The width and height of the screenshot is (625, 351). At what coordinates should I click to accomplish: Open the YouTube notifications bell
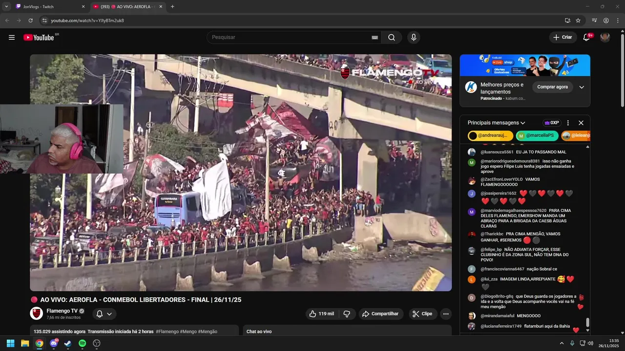tap(587, 38)
